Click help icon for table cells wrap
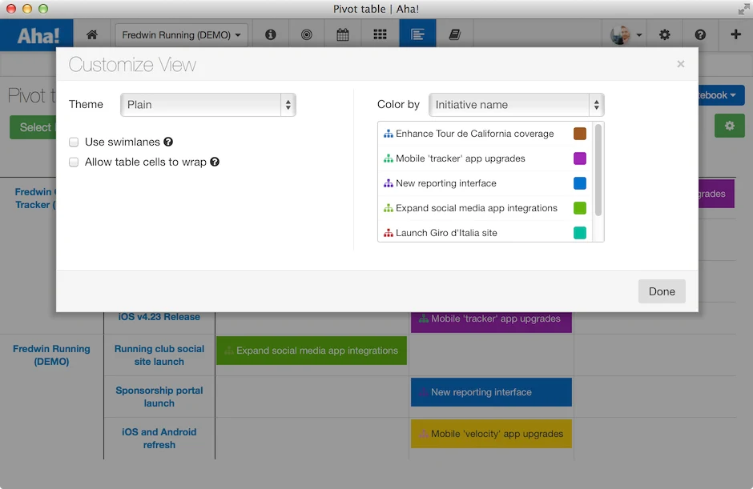Image resolution: width=753 pixels, height=489 pixels. pyautogui.click(x=215, y=162)
